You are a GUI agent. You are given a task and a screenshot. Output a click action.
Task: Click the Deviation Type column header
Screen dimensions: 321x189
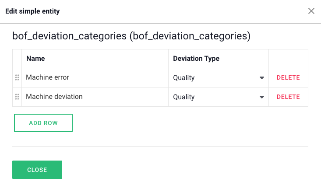tap(196, 59)
